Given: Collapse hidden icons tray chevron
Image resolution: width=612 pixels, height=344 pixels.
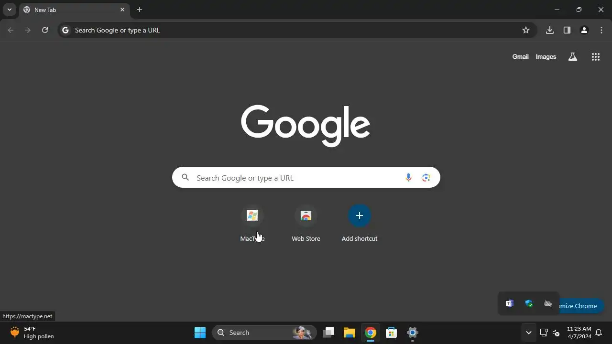Looking at the screenshot, I should (x=528, y=333).
